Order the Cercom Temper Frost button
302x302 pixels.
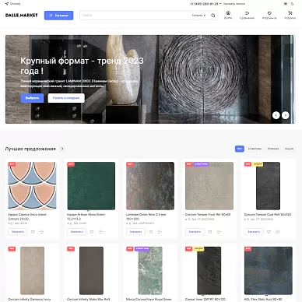point(195,232)
